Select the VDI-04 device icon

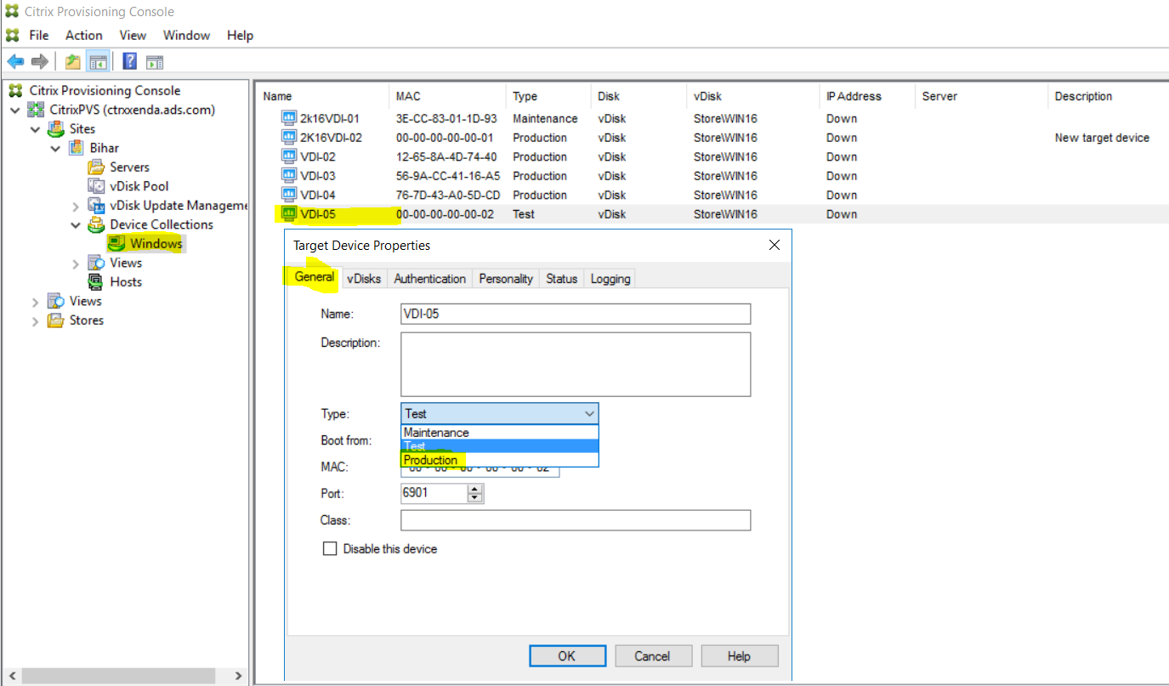[x=289, y=196]
